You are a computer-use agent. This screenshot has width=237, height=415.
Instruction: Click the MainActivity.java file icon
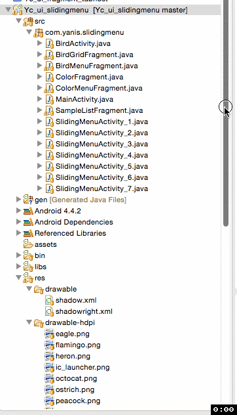click(x=50, y=99)
